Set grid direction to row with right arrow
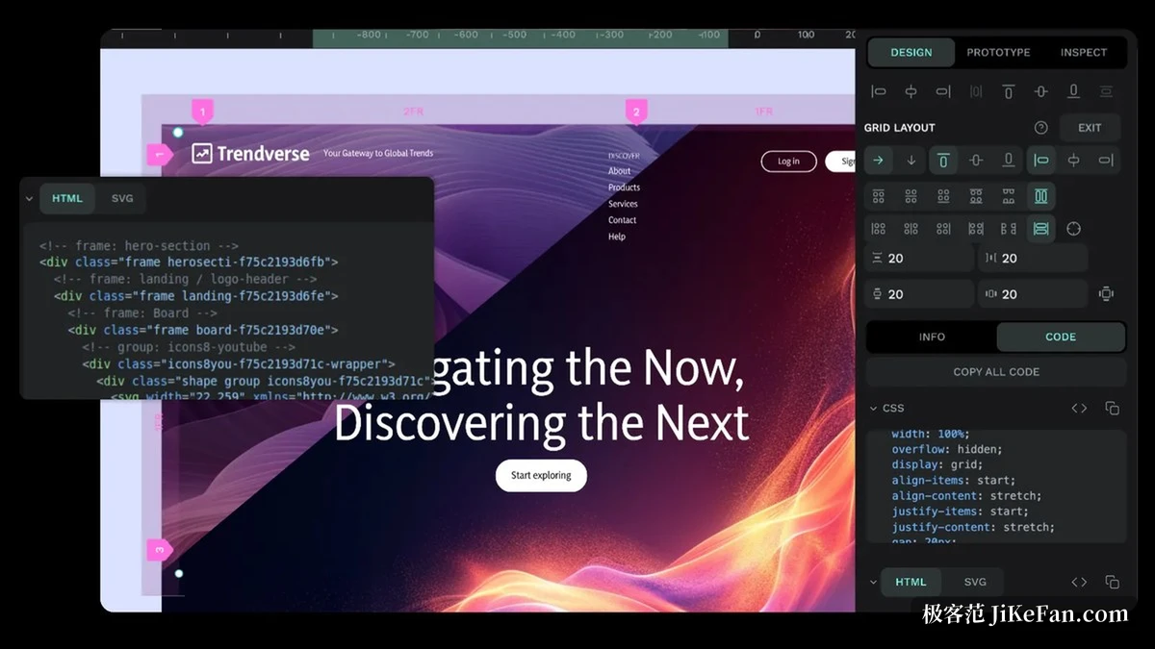The image size is (1155, 649). point(878,161)
